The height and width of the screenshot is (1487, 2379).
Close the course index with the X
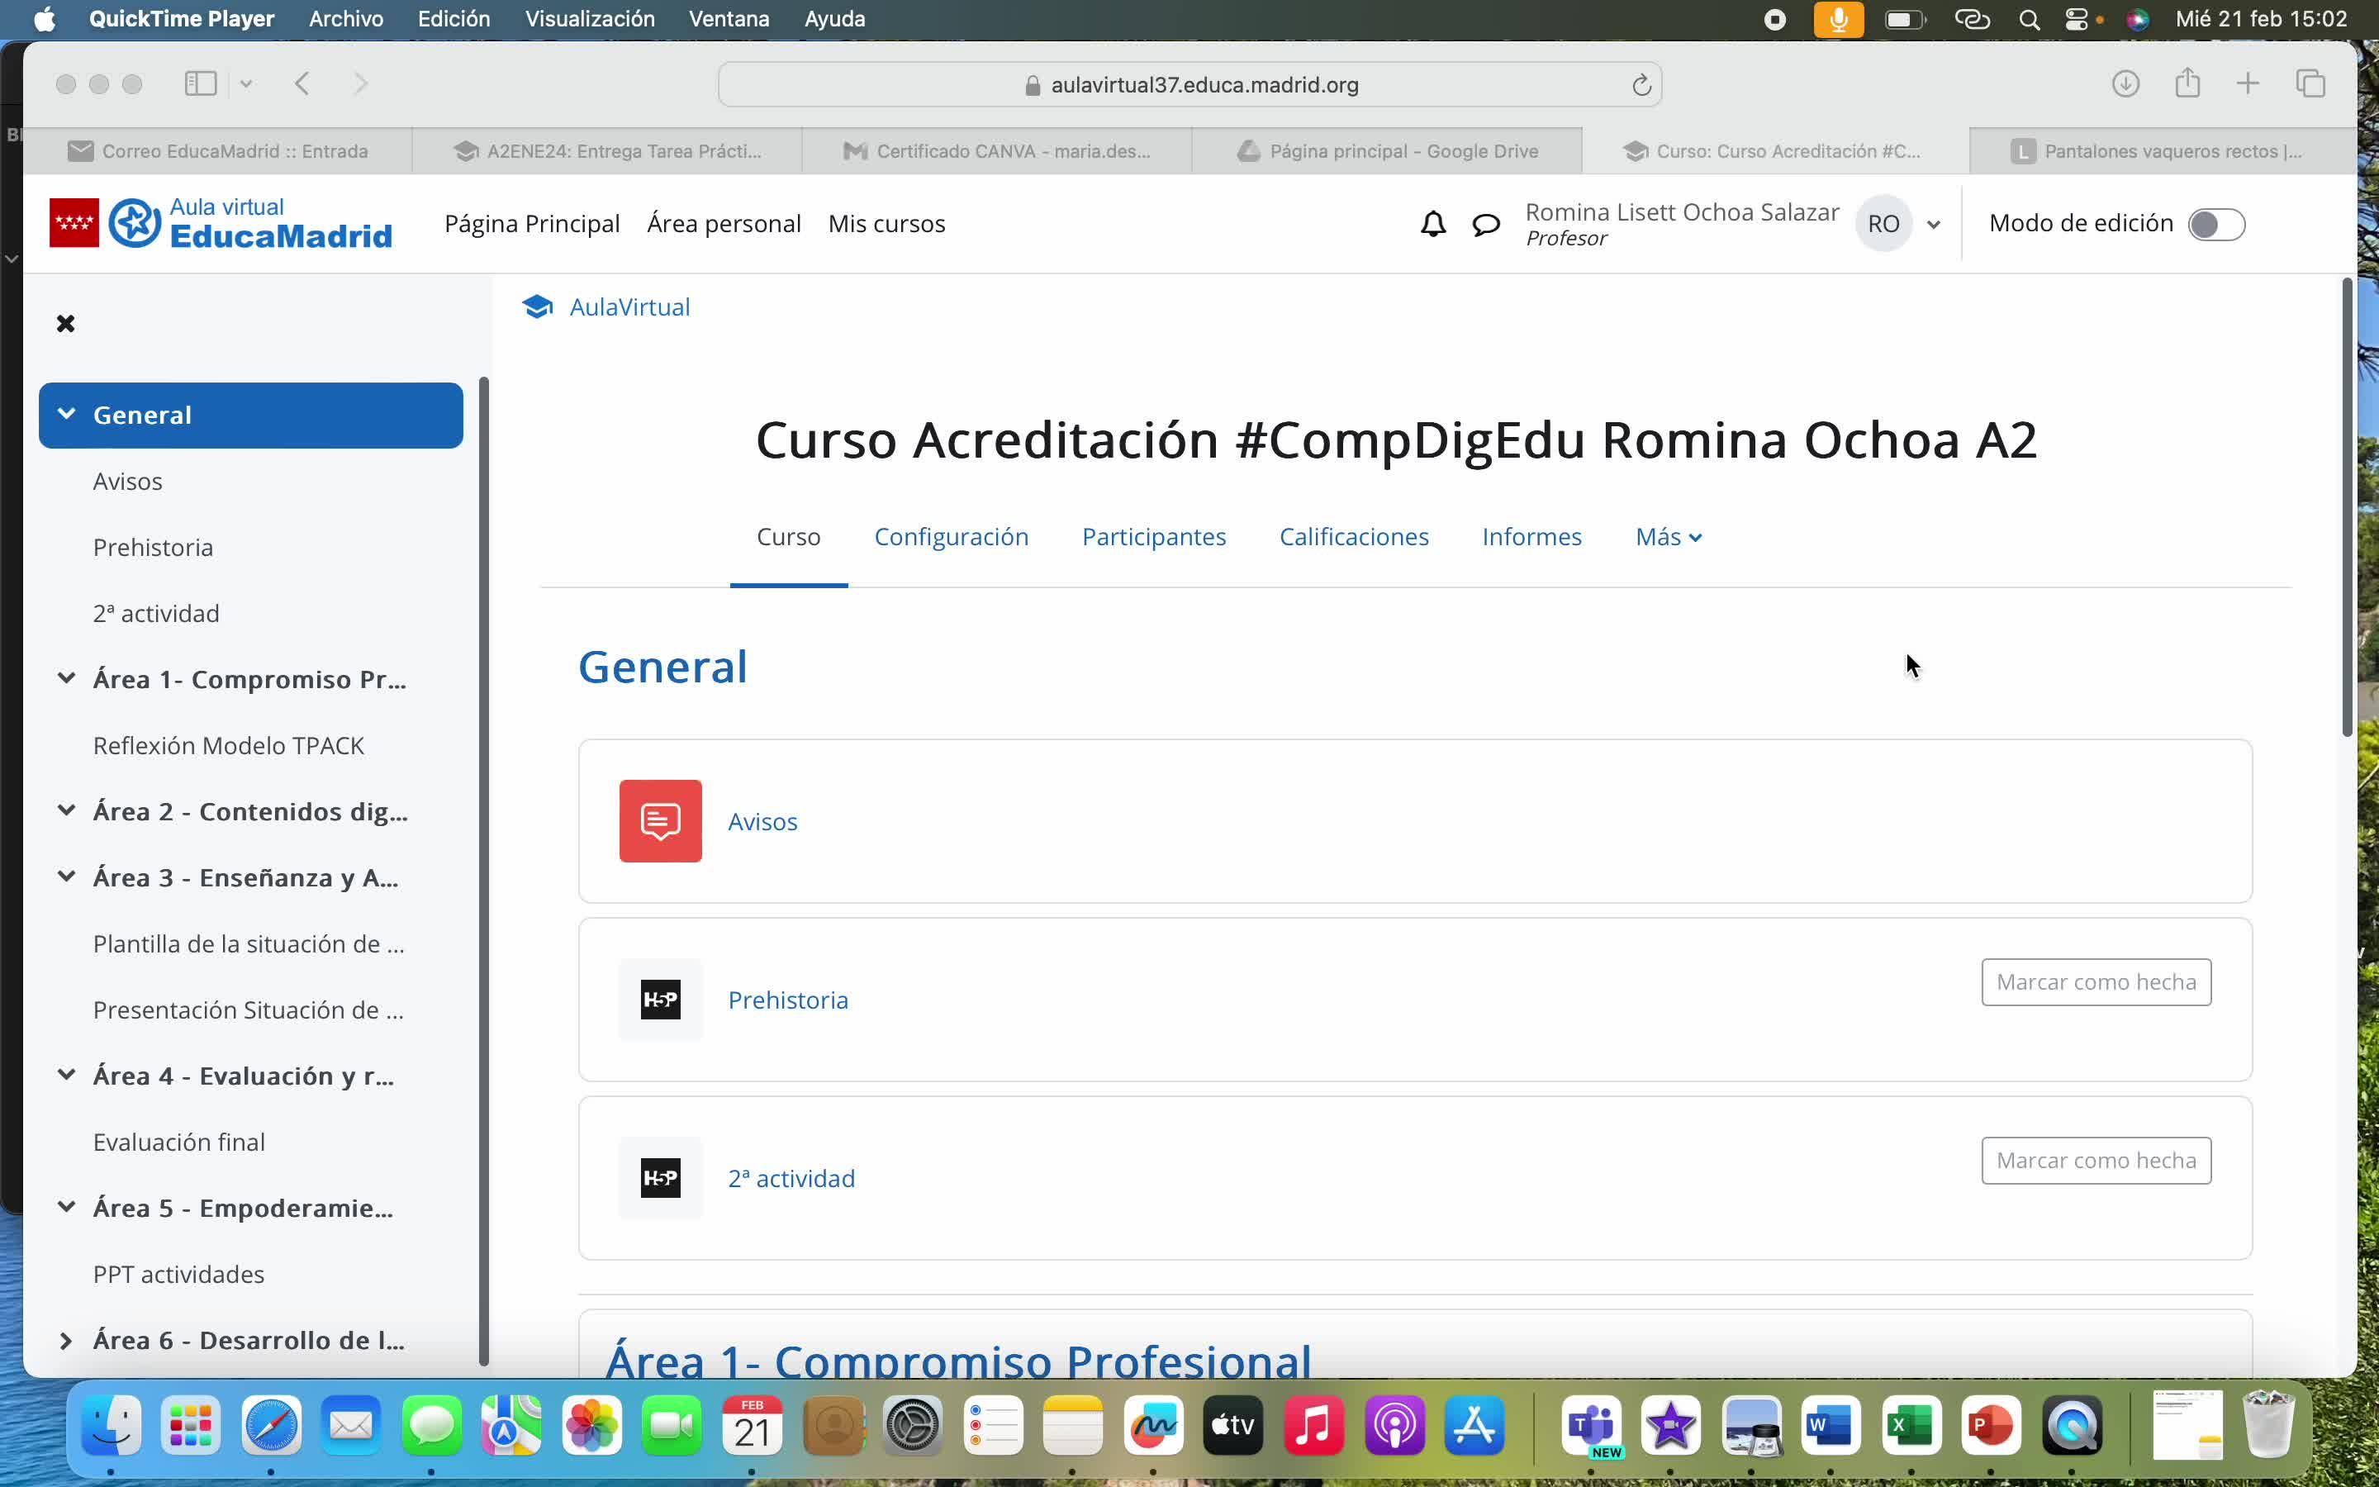tap(66, 324)
